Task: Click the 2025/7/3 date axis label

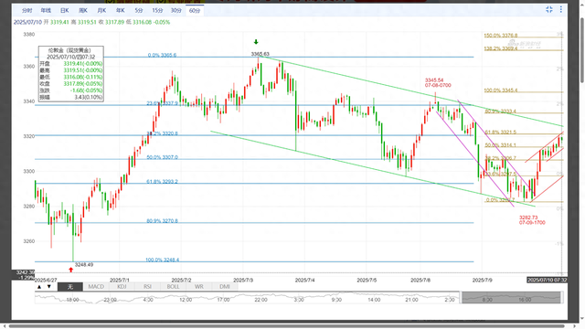Action: point(243,281)
